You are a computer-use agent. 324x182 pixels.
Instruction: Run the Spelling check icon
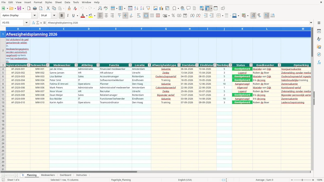point(106,8)
